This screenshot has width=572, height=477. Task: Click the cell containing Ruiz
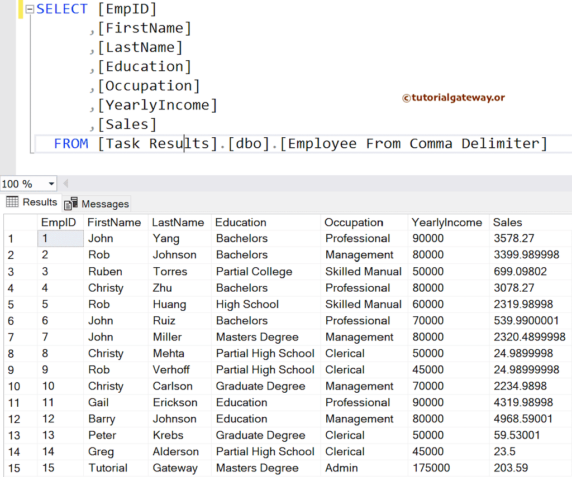click(x=179, y=321)
